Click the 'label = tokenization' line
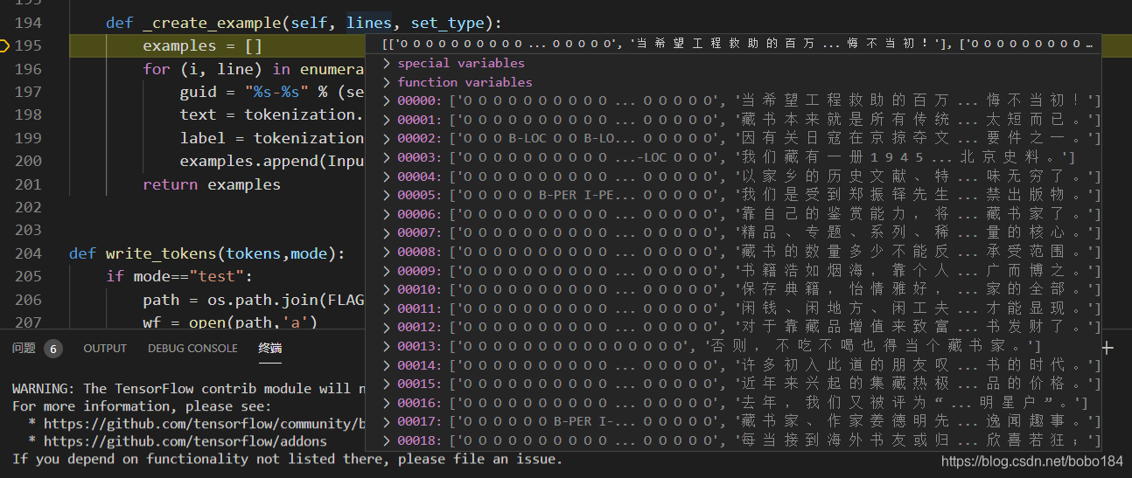 (x=271, y=138)
